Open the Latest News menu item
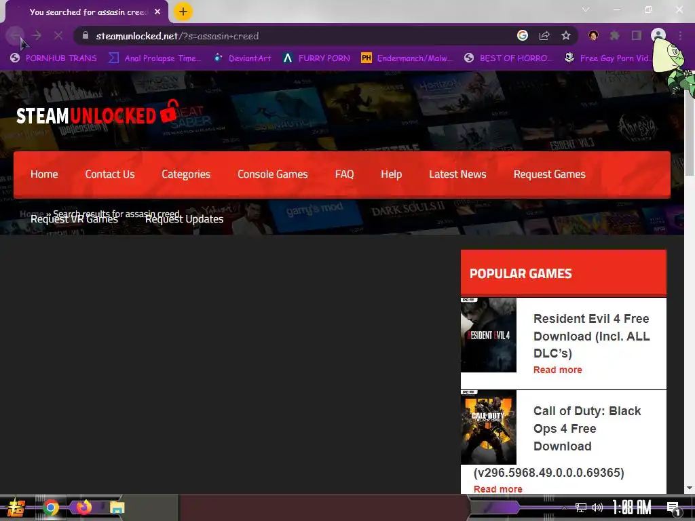This screenshot has width=695, height=521. pos(458,174)
